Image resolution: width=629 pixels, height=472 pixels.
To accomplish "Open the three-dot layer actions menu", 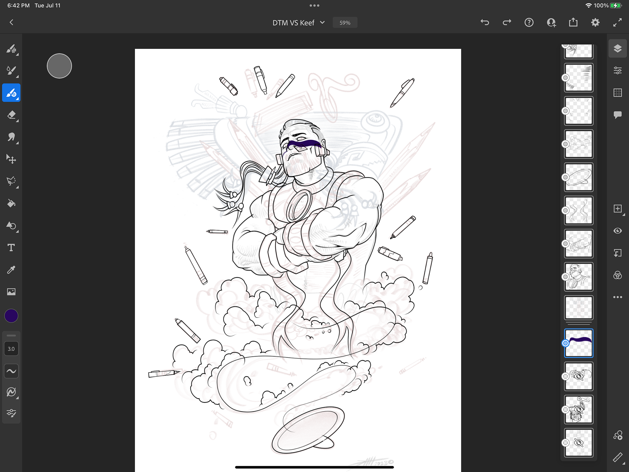I will [618, 297].
